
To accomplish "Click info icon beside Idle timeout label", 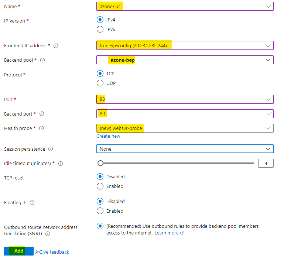I will pyautogui.click(x=61, y=164).
